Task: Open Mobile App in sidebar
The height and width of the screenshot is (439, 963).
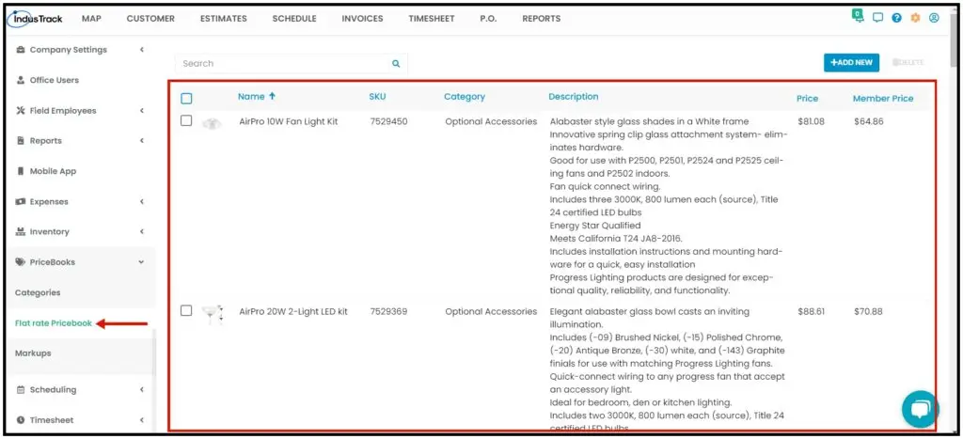Action: (x=53, y=171)
